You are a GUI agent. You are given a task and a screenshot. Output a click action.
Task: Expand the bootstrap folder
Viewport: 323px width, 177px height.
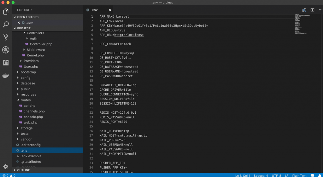[x=28, y=72]
